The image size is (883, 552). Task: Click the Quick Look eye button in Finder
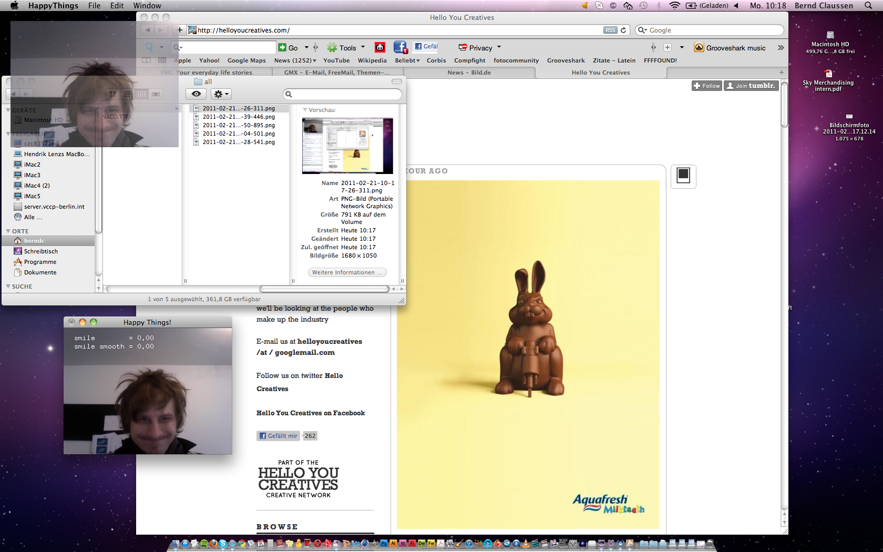coord(196,94)
